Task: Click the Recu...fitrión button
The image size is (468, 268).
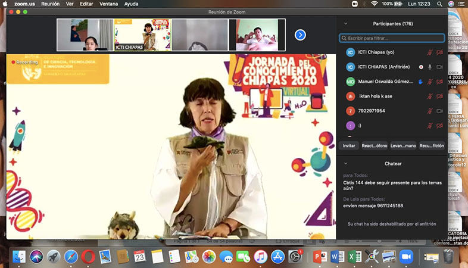Action: (432, 146)
